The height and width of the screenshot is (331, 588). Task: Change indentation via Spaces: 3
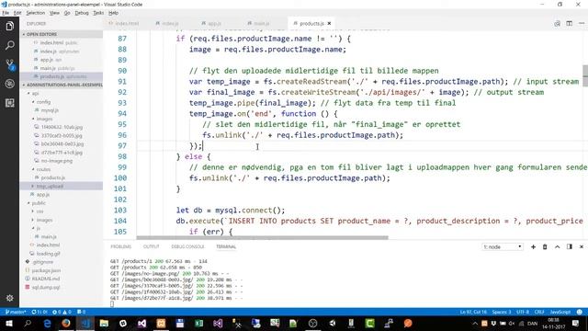502,312
